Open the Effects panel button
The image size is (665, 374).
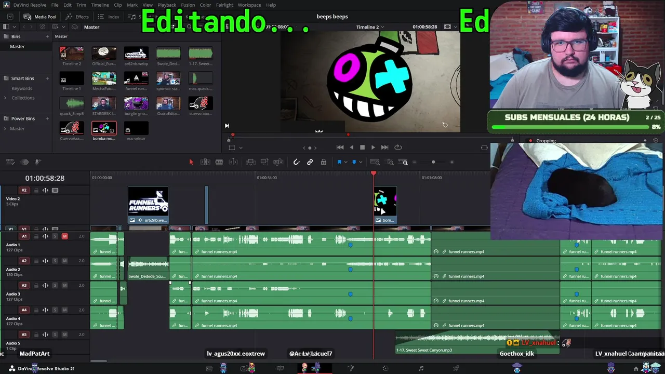pyautogui.click(x=77, y=17)
